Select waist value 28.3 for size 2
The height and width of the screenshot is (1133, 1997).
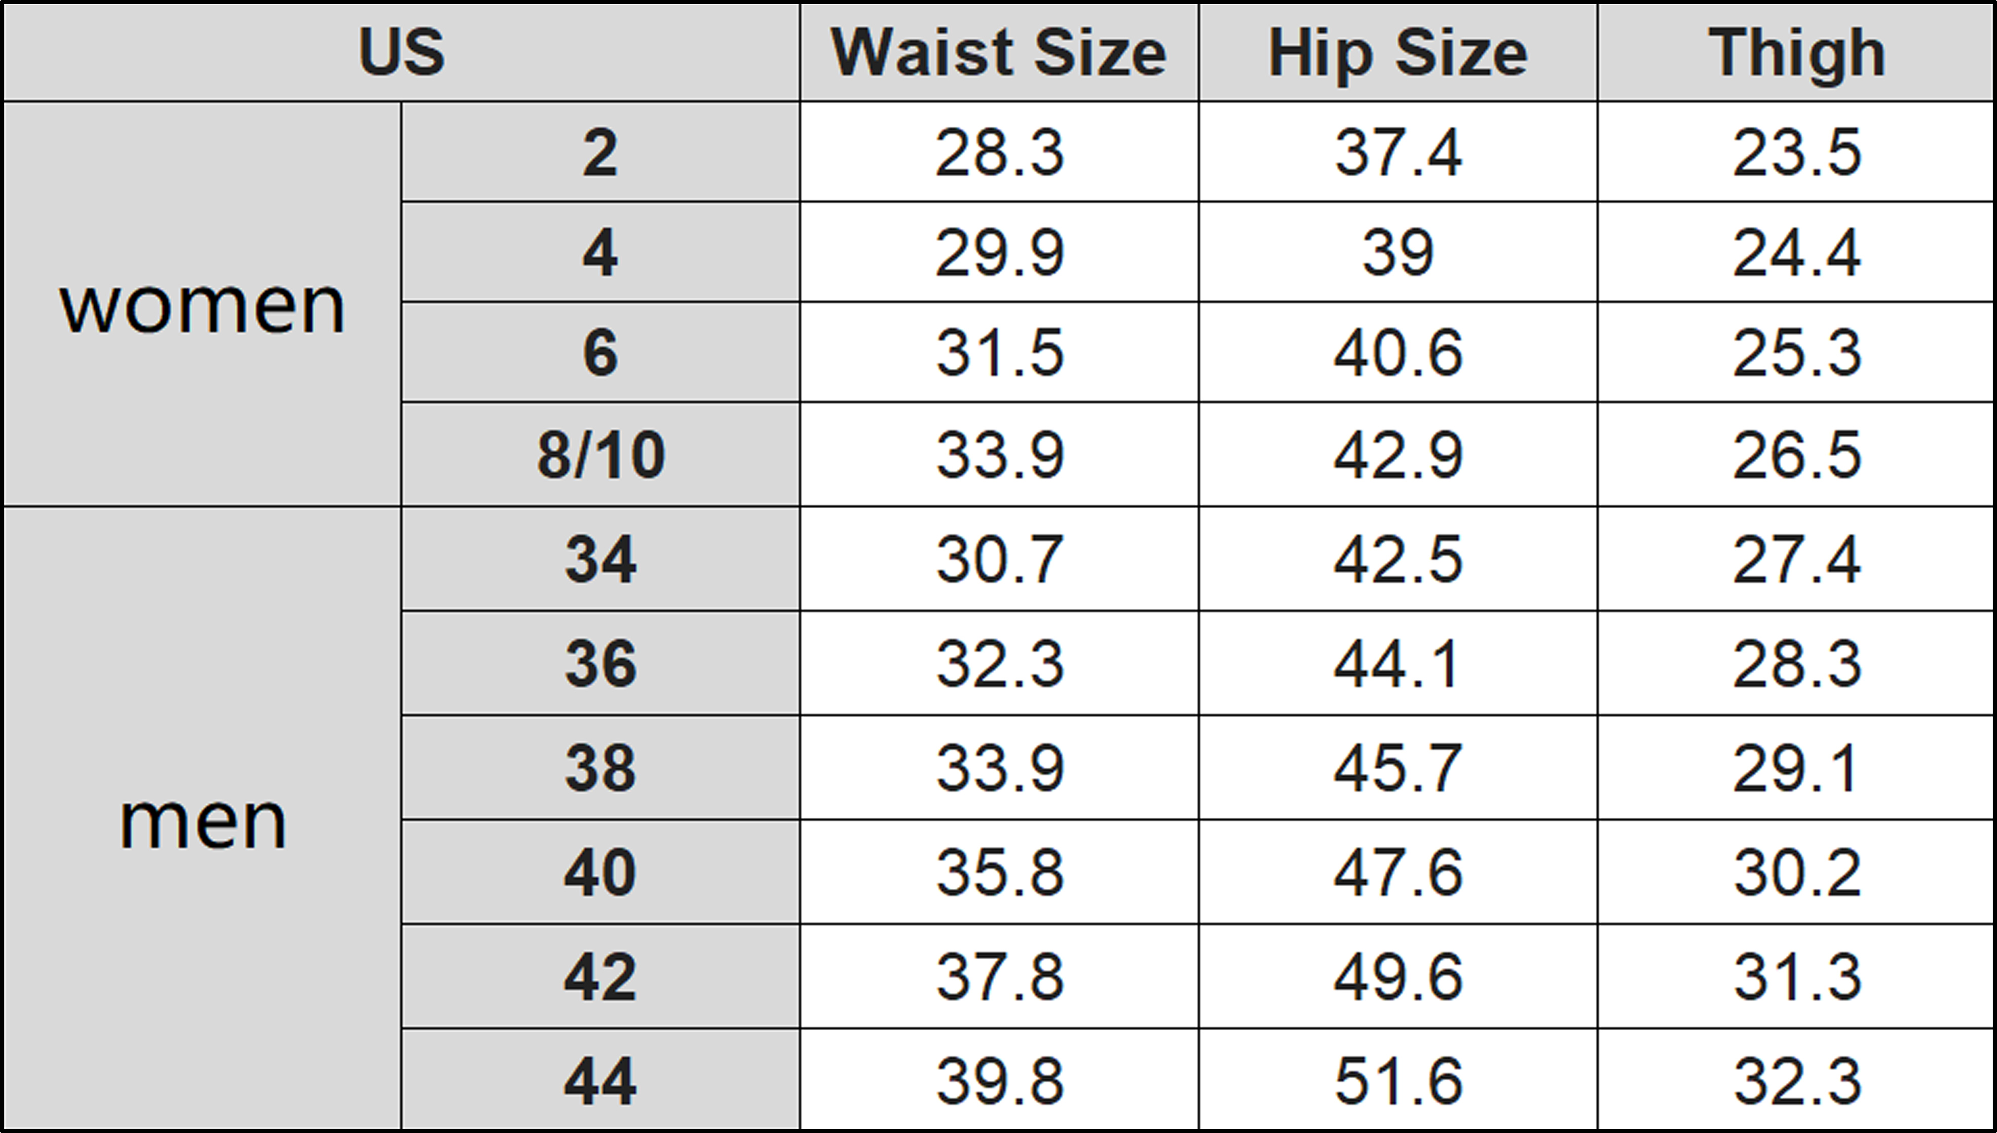point(999,153)
